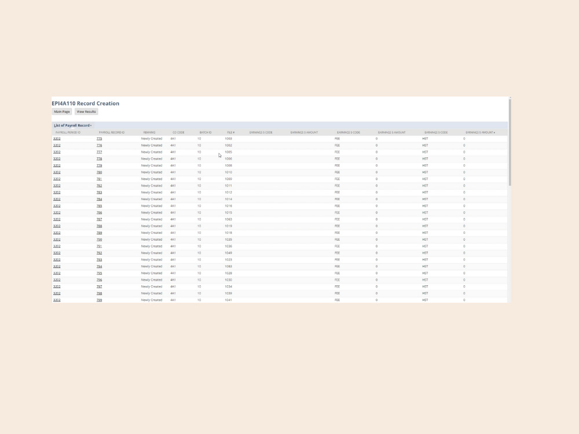Viewport: 579px width, 434px height.
Task: Sort by REMARKS column header
Action: pyautogui.click(x=149, y=133)
